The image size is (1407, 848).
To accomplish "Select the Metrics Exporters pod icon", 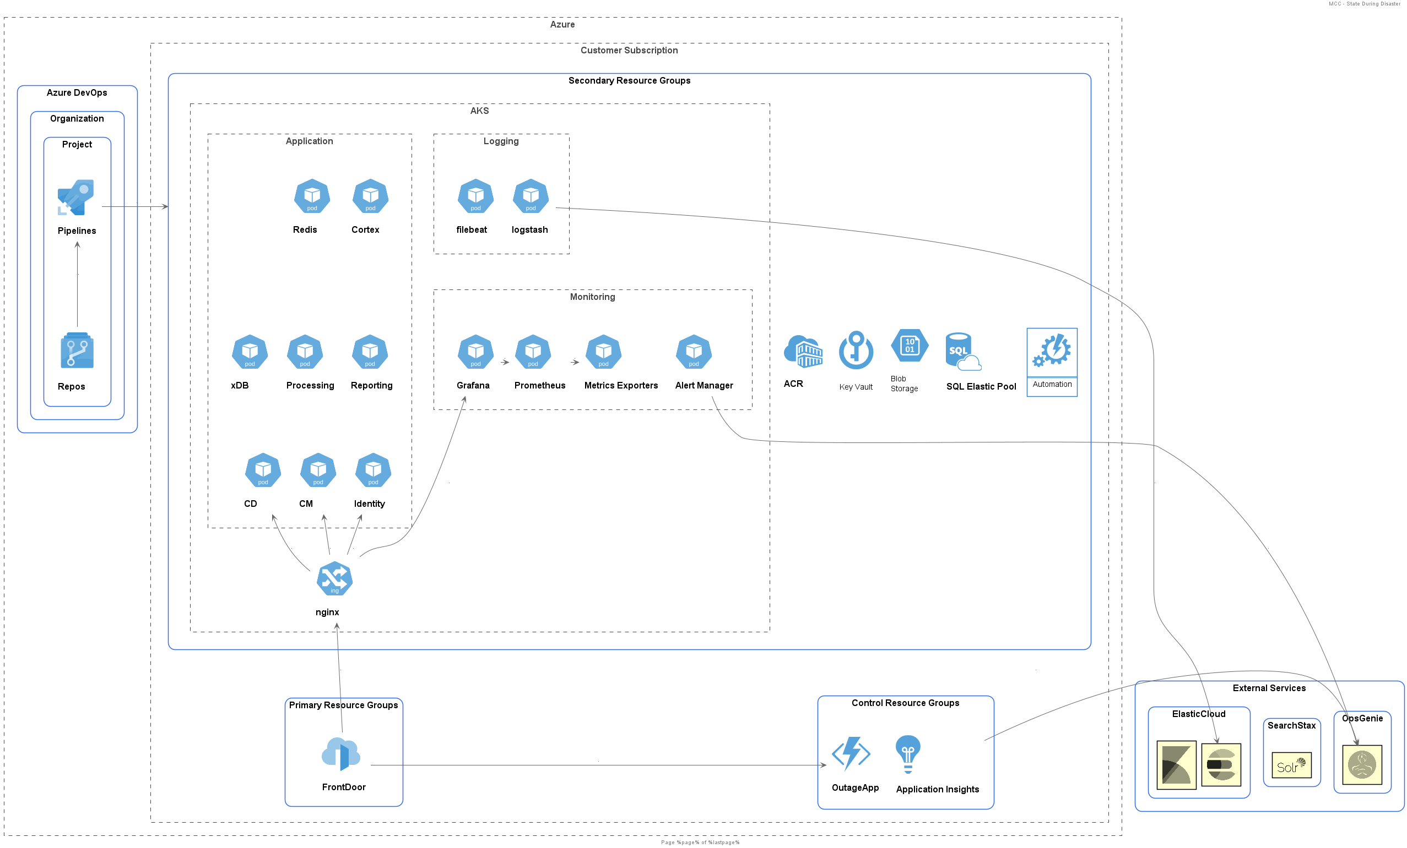I will (604, 352).
